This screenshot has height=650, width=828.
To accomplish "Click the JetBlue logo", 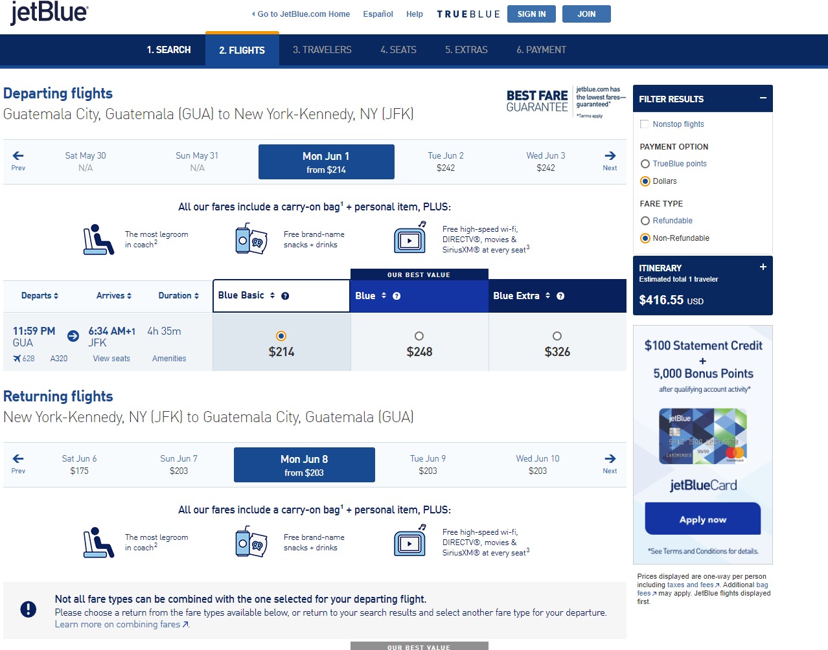I will 49,13.
